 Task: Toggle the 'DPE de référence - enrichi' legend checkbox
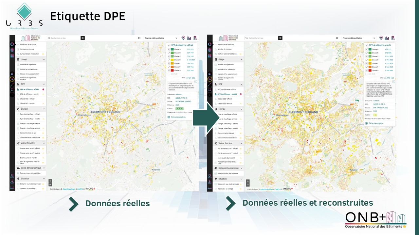click(x=367, y=45)
